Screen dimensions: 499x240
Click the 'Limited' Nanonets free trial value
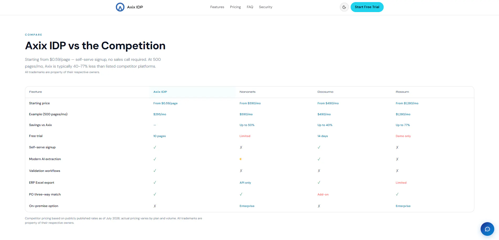pos(245,136)
